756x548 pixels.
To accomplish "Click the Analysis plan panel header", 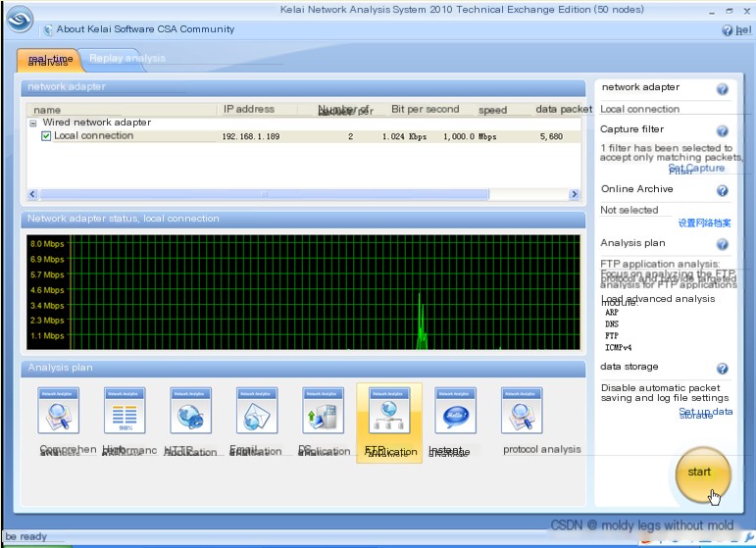I will [303, 369].
